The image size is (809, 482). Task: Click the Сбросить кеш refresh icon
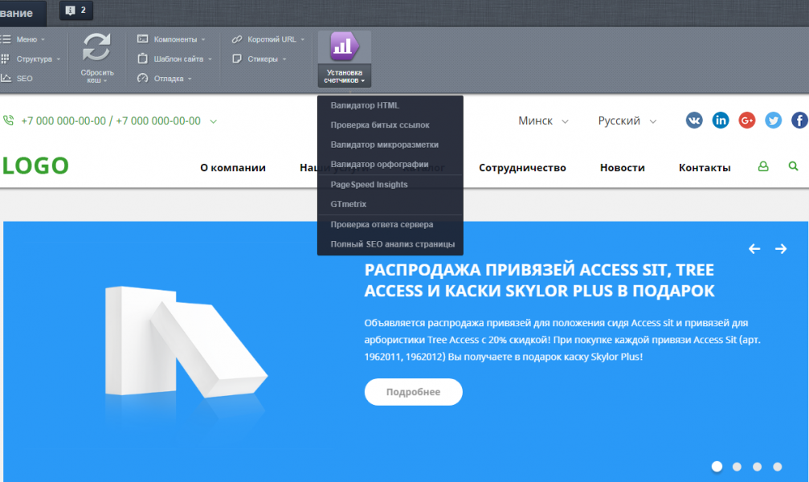[x=96, y=47]
